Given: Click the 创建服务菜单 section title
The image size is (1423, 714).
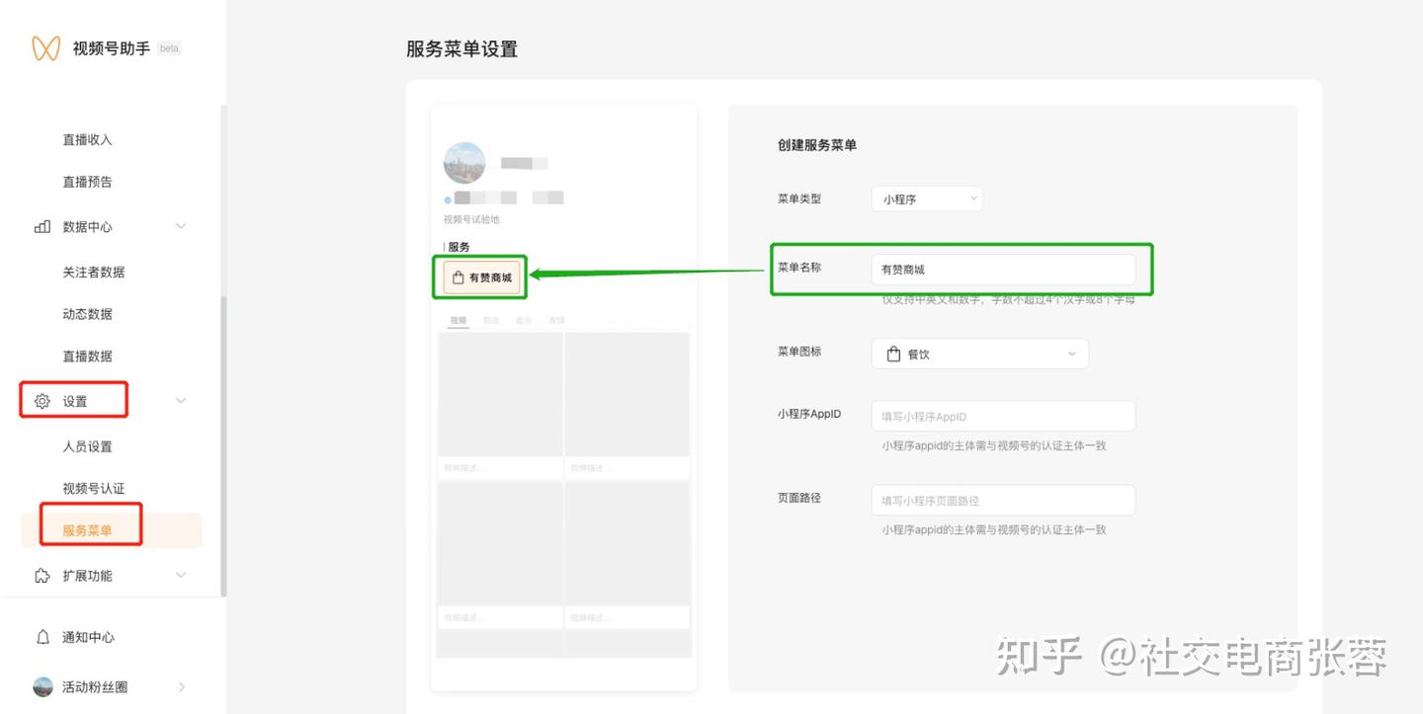Looking at the screenshot, I should (x=817, y=145).
